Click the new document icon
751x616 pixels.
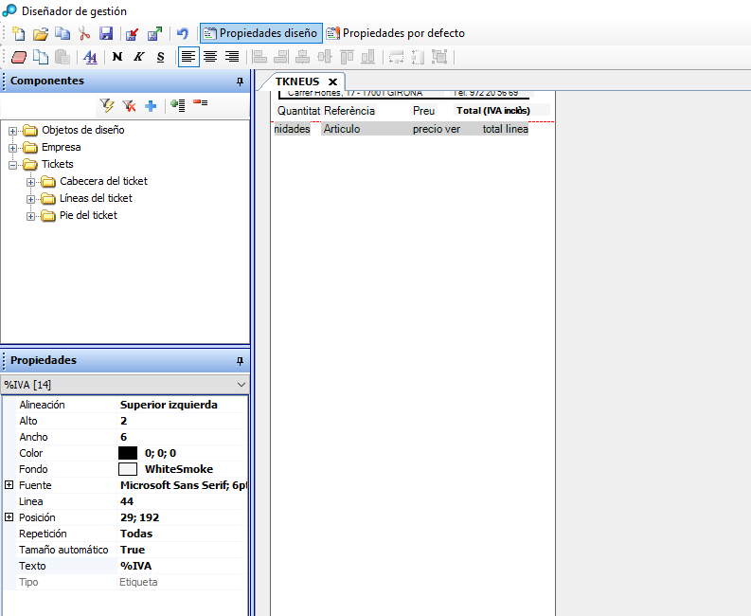pyautogui.click(x=18, y=33)
